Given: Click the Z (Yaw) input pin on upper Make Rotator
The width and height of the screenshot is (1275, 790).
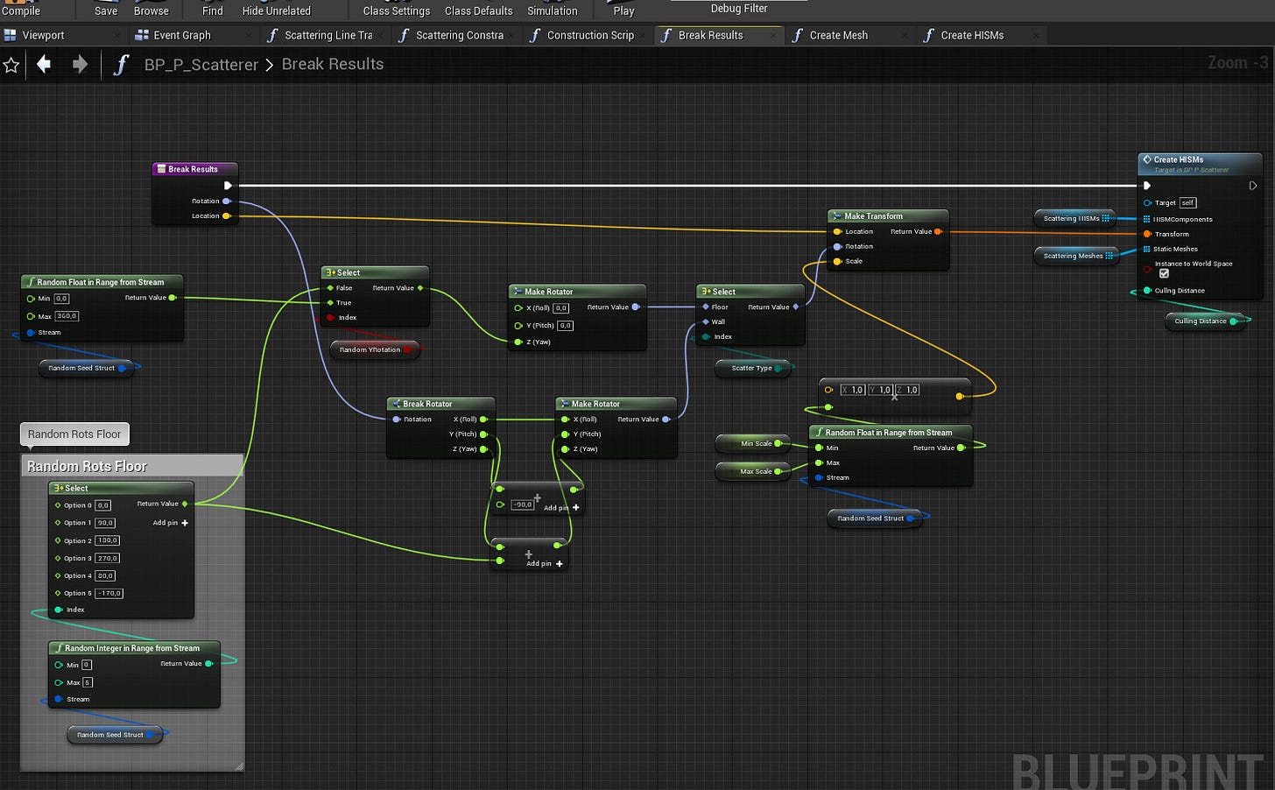Looking at the screenshot, I should coord(519,342).
